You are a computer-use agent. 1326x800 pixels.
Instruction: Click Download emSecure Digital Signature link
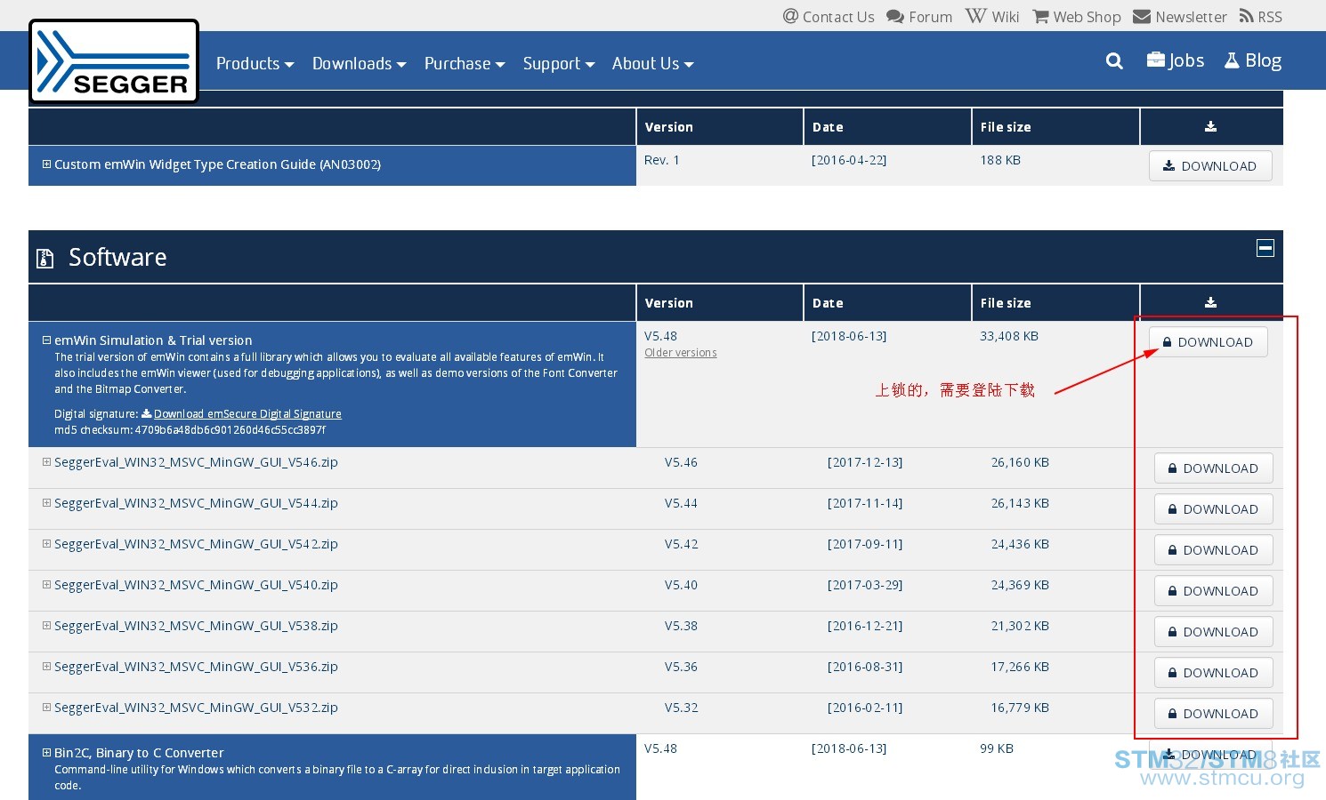247,414
